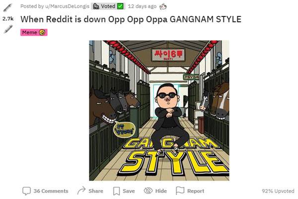Click the Share arrow icon
The width and height of the screenshot is (298, 199).
point(81,191)
